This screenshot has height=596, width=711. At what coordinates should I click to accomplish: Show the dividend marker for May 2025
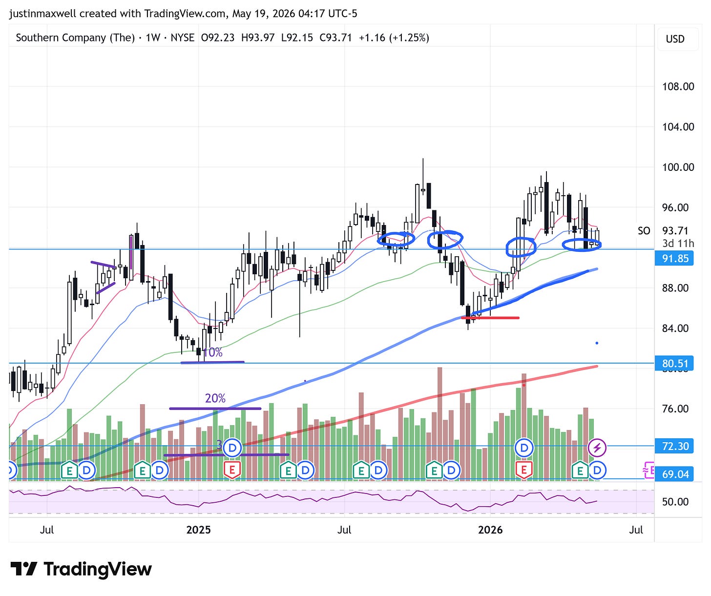tap(306, 471)
